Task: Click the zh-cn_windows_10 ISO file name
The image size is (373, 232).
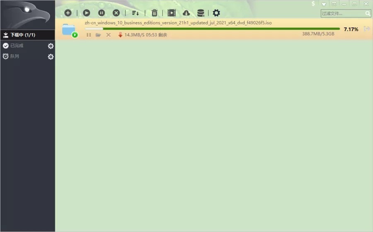Action: pos(178,23)
